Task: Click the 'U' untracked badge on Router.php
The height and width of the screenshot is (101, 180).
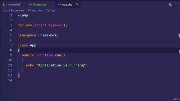Action: point(48,4)
